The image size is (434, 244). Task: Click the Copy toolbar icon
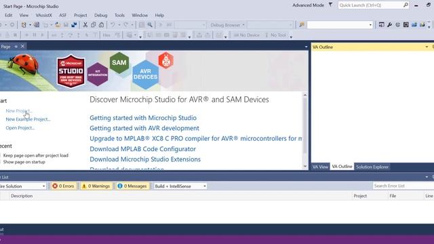94,25
